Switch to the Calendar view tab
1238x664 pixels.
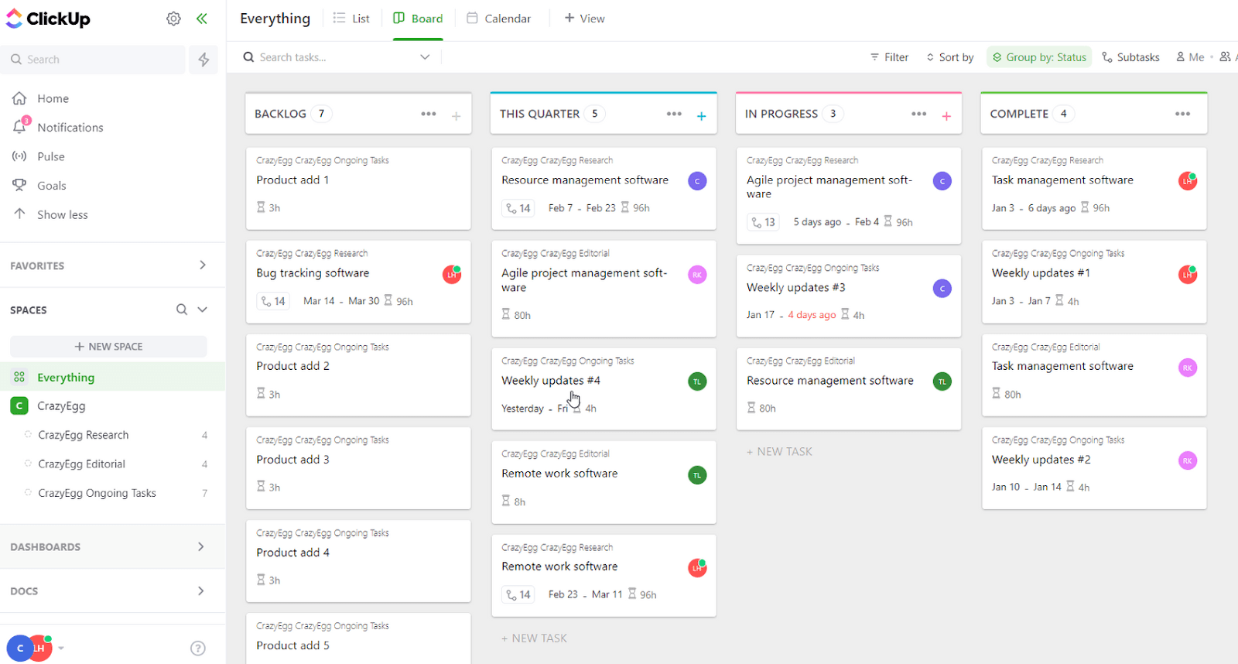pyautogui.click(x=499, y=19)
